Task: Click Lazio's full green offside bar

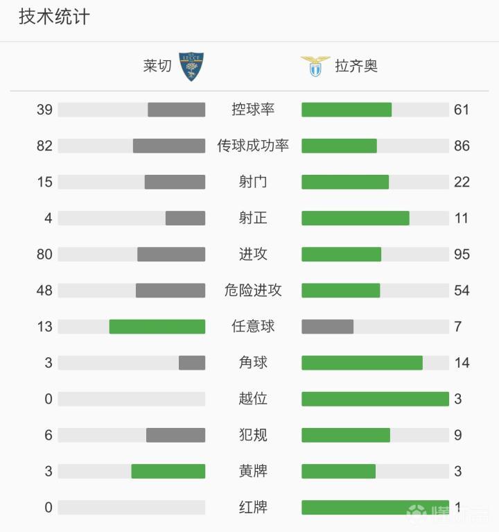Action: click(x=375, y=399)
